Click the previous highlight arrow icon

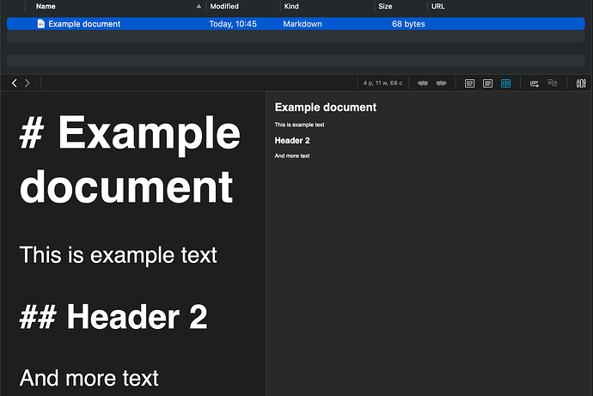point(423,83)
